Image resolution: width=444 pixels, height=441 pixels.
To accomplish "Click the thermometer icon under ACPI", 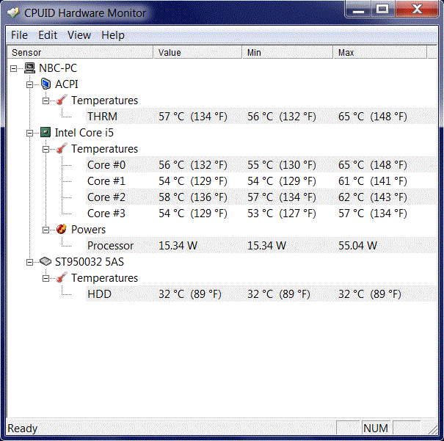I will (62, 101).
